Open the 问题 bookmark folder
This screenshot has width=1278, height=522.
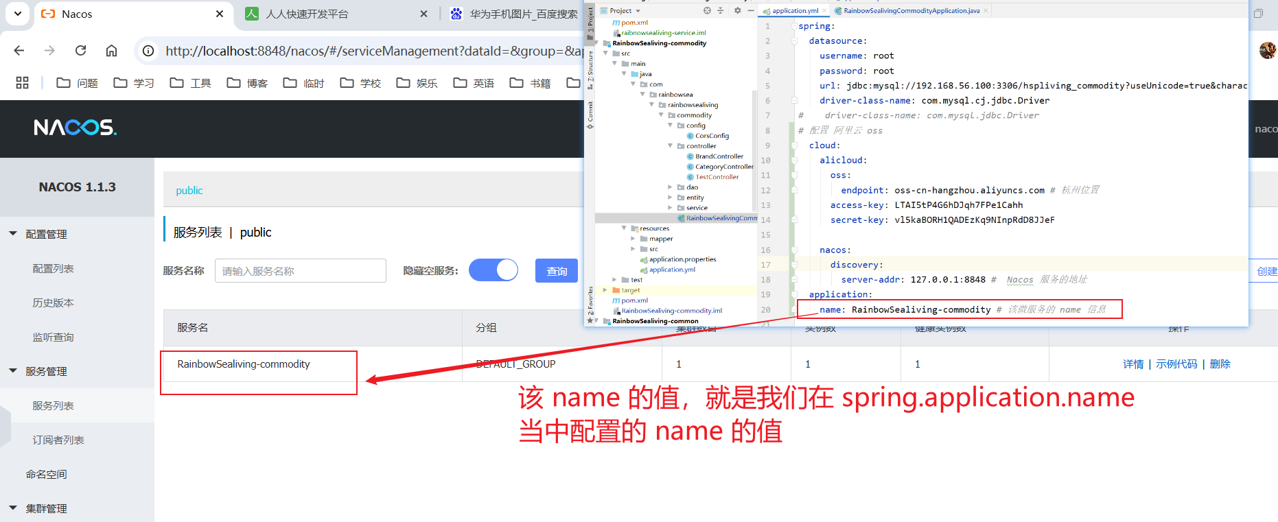tap(77, 83)
